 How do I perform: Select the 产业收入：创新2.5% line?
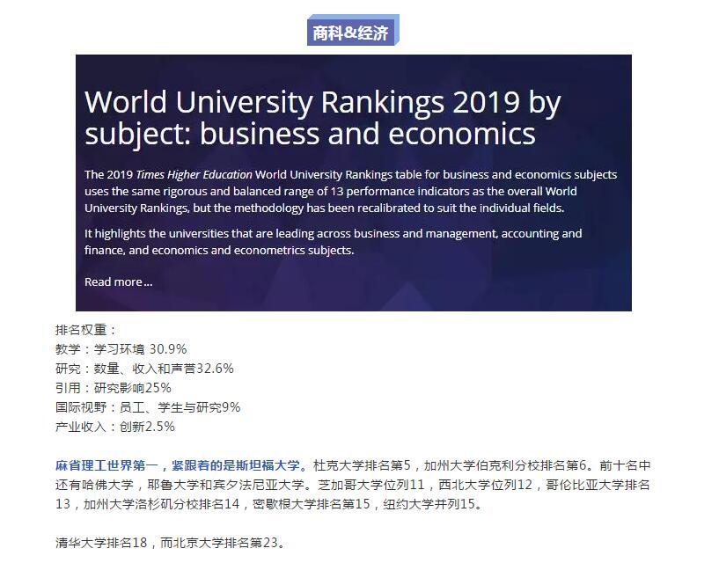114,427
